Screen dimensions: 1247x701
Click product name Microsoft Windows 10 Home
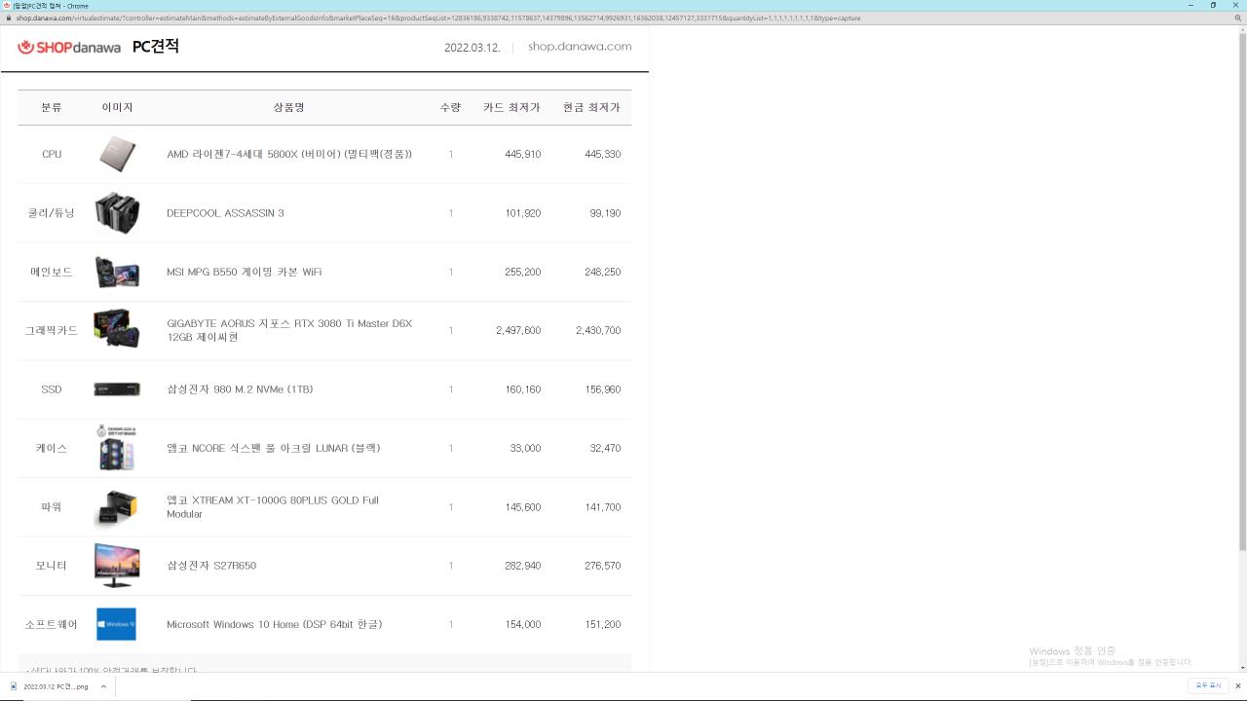(274, 624)
